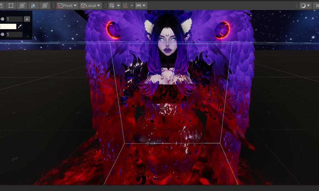The image size is (319, 191).
Task: Toggle 2D scene view mode
Action: (x=316, y=6)
